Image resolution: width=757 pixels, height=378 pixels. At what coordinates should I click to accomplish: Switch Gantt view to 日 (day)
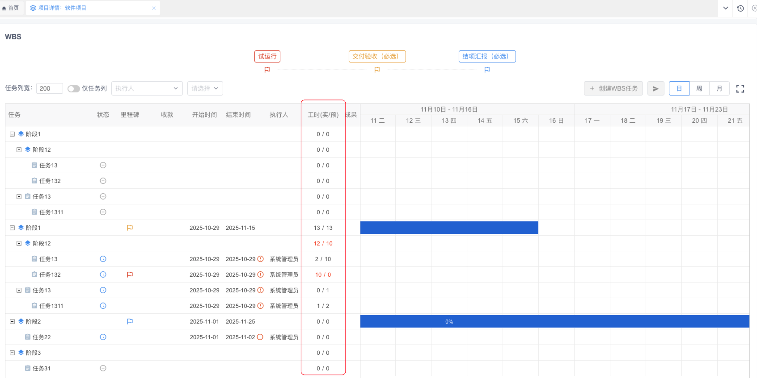tap(679, 89)
